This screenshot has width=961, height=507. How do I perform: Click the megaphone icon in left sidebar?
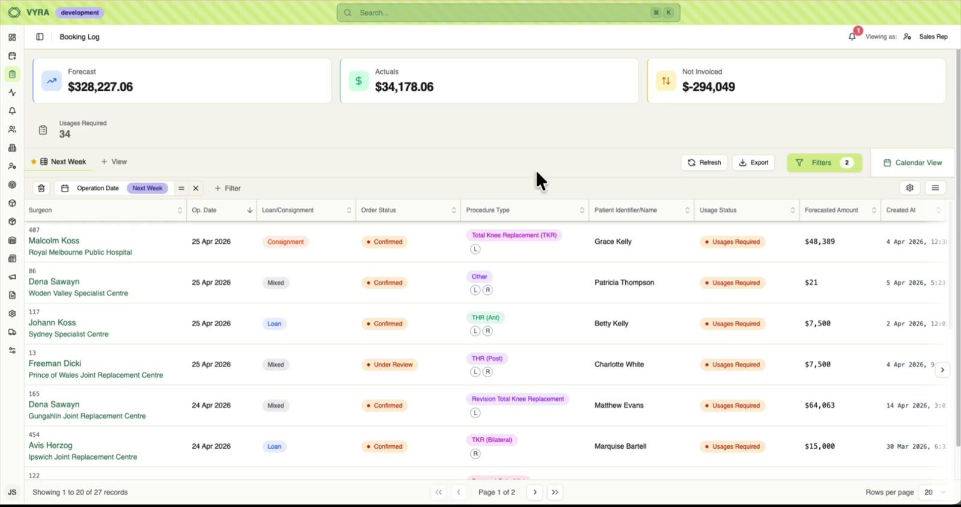click(12, 277)
